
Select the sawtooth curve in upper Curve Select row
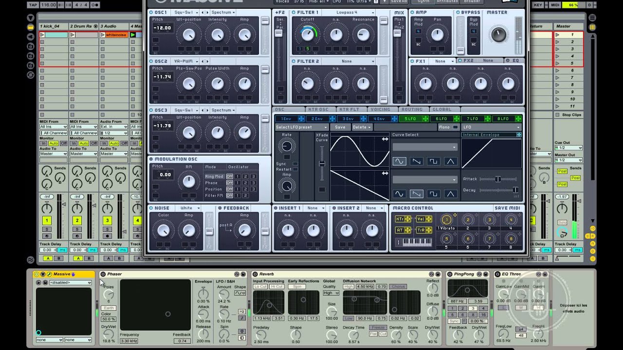point(416,161)
